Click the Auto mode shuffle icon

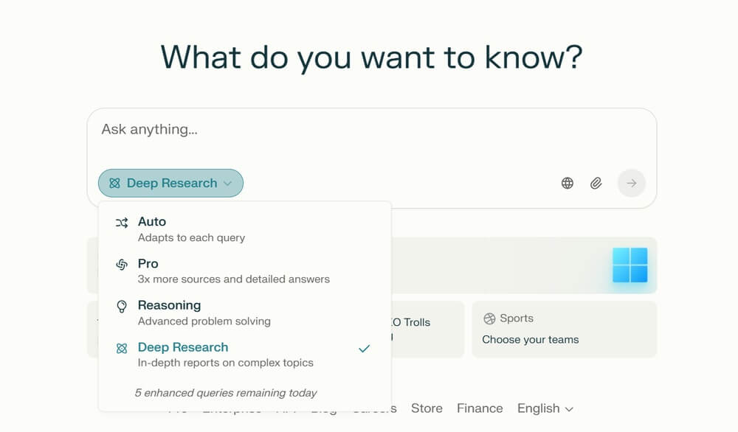point(122,223)
